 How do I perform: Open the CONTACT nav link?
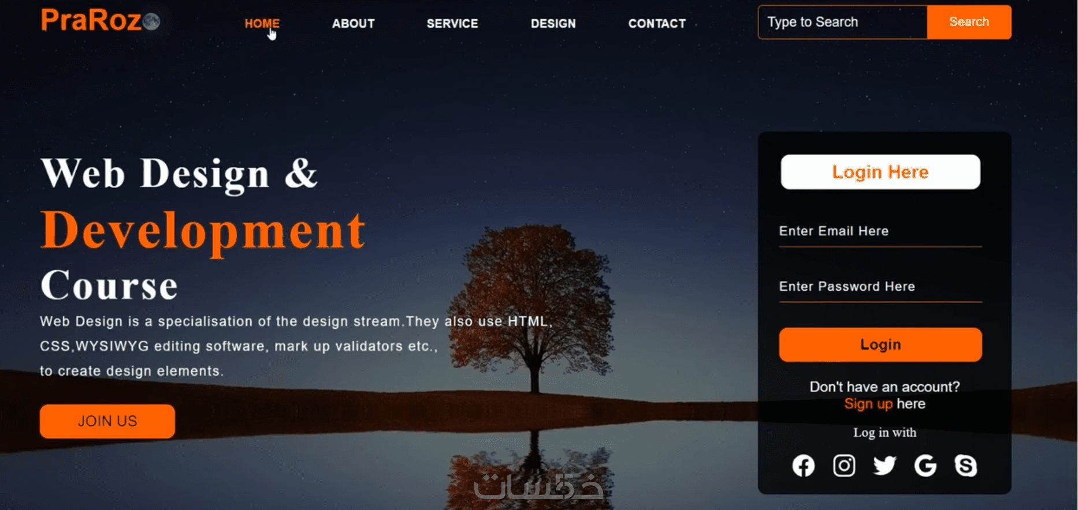(x=657, y=24)
